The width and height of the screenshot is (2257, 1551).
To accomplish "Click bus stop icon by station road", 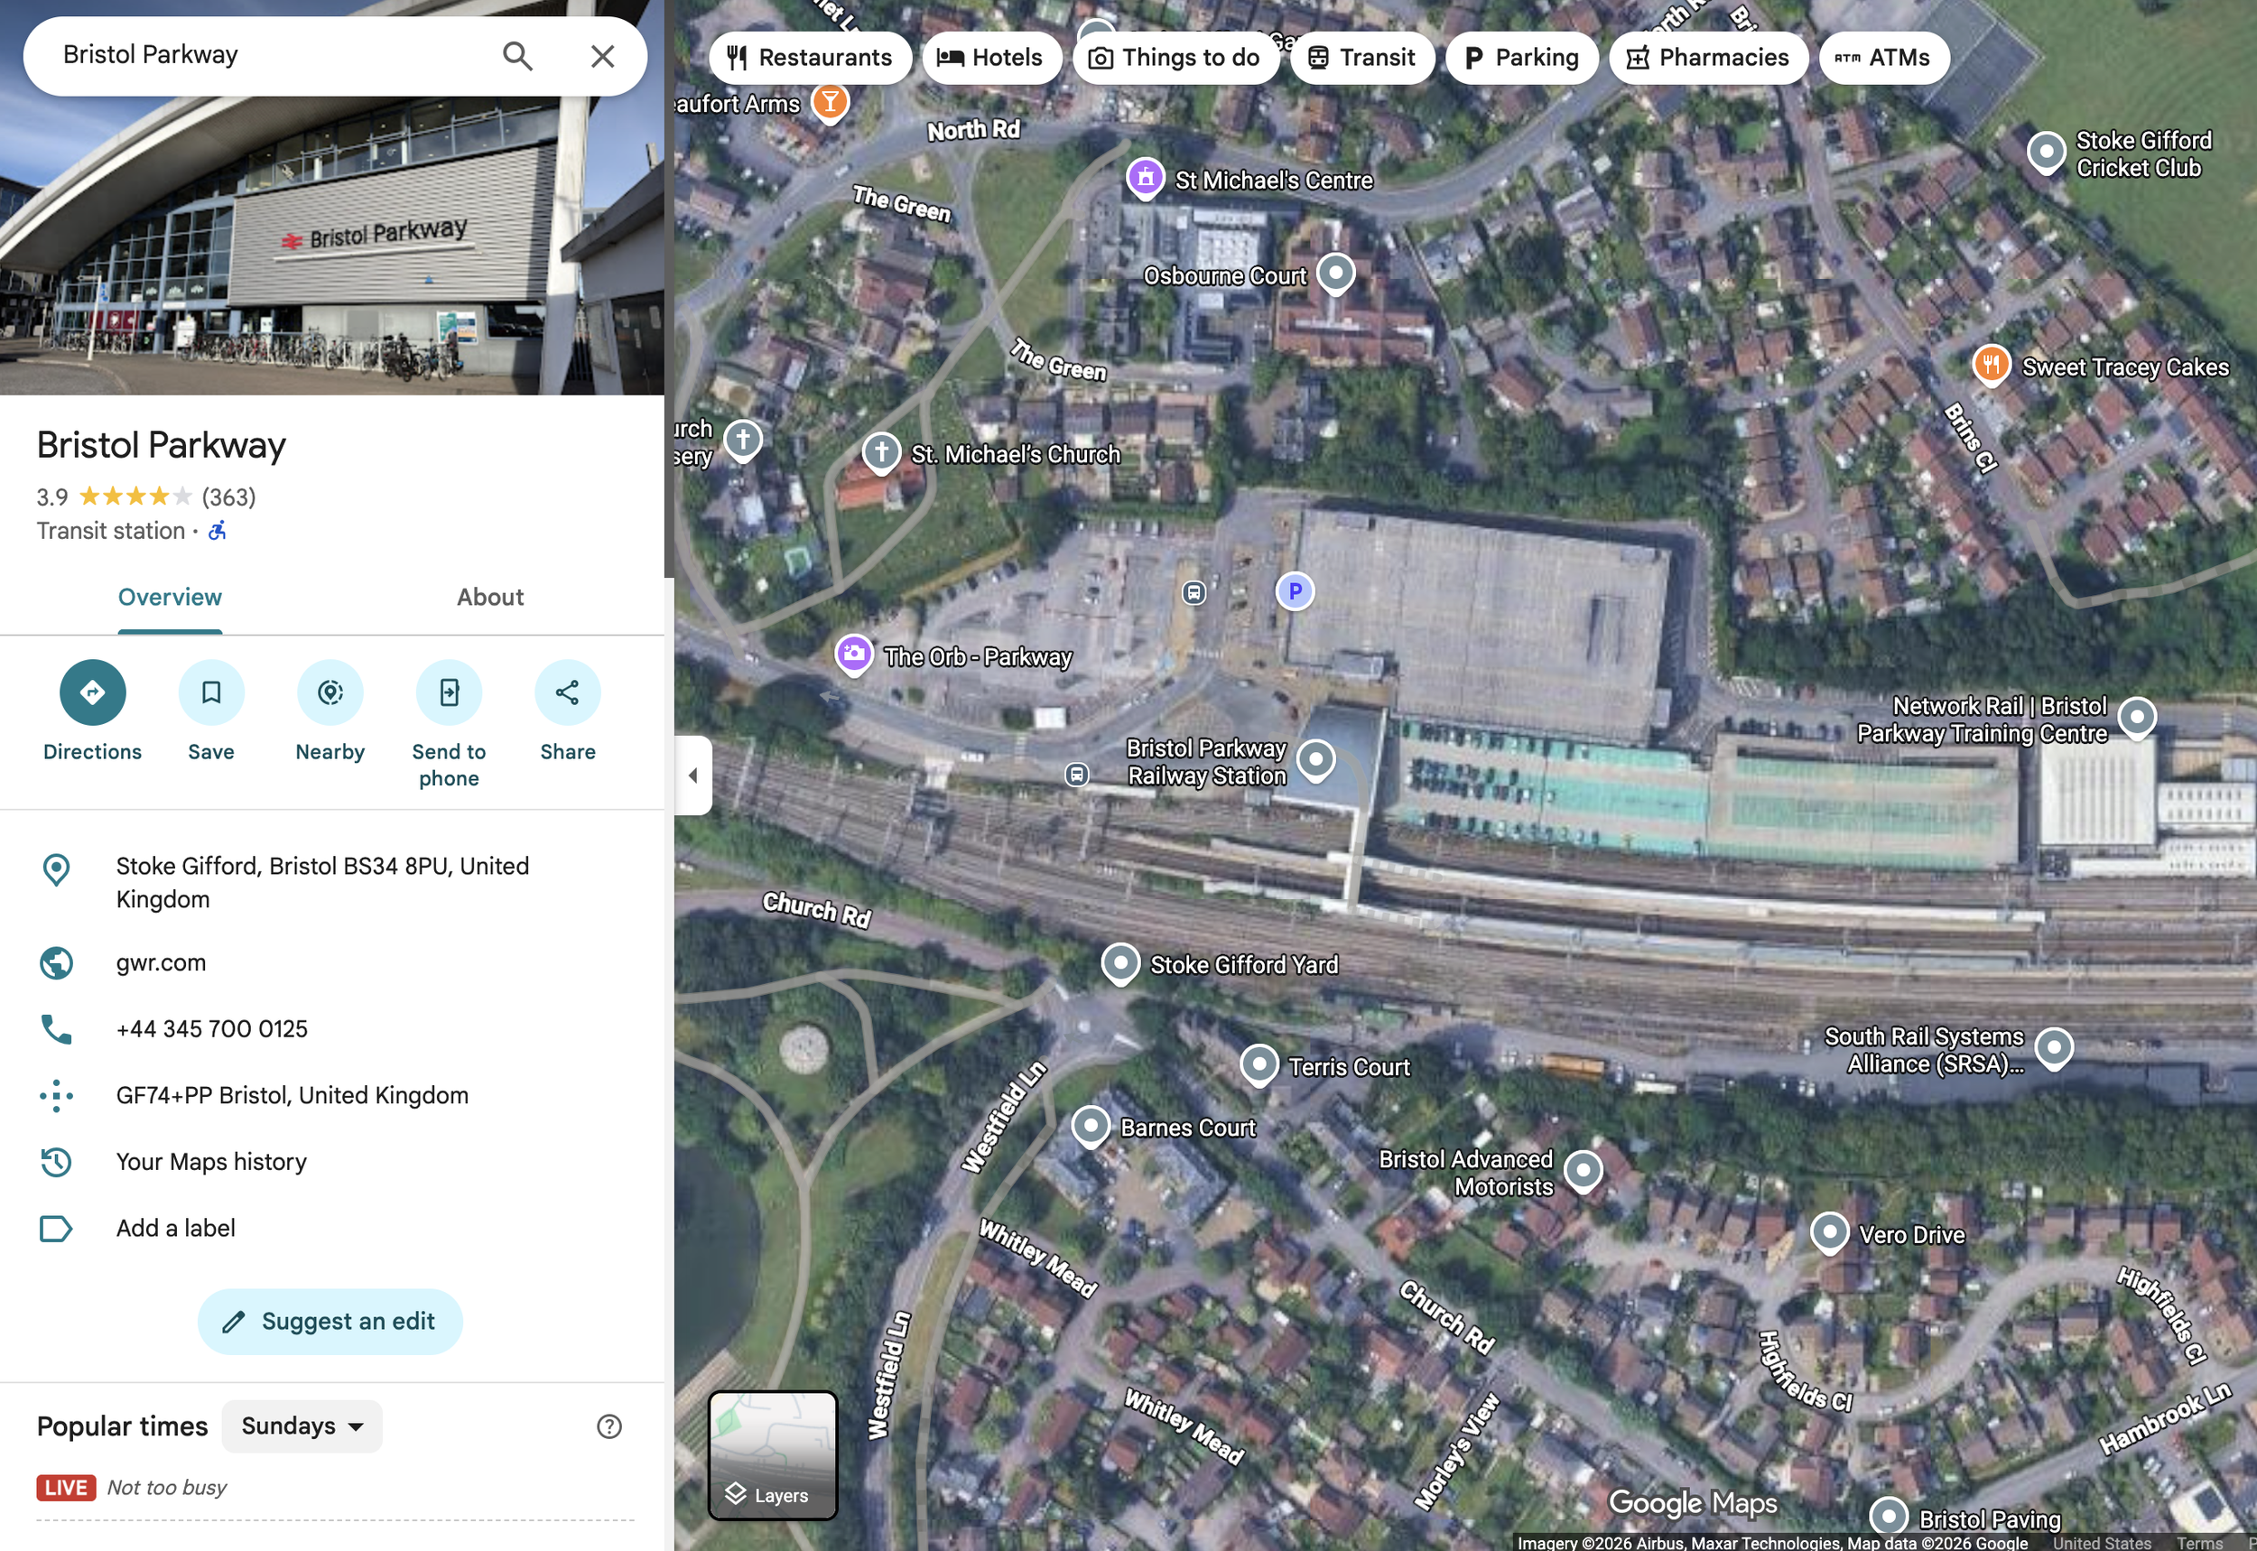I will [x=1076, y=774].
